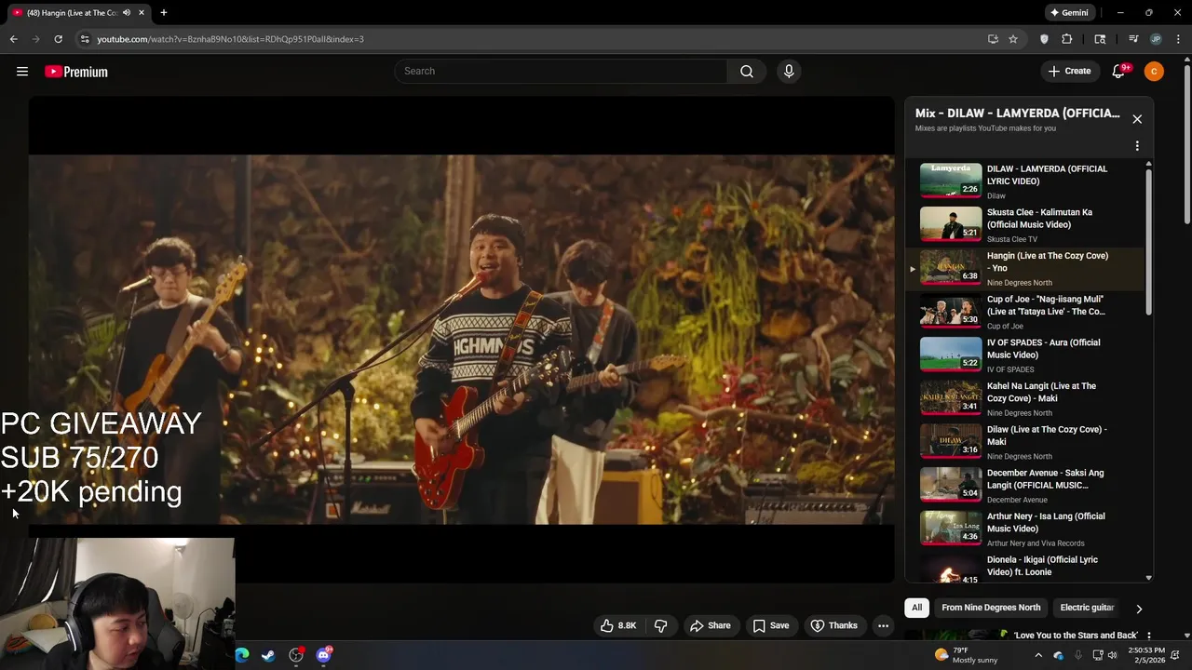Open Chrome extensions puzzle icon
The width and height of the screenshot is (1192, 670).
point(1067,39)
